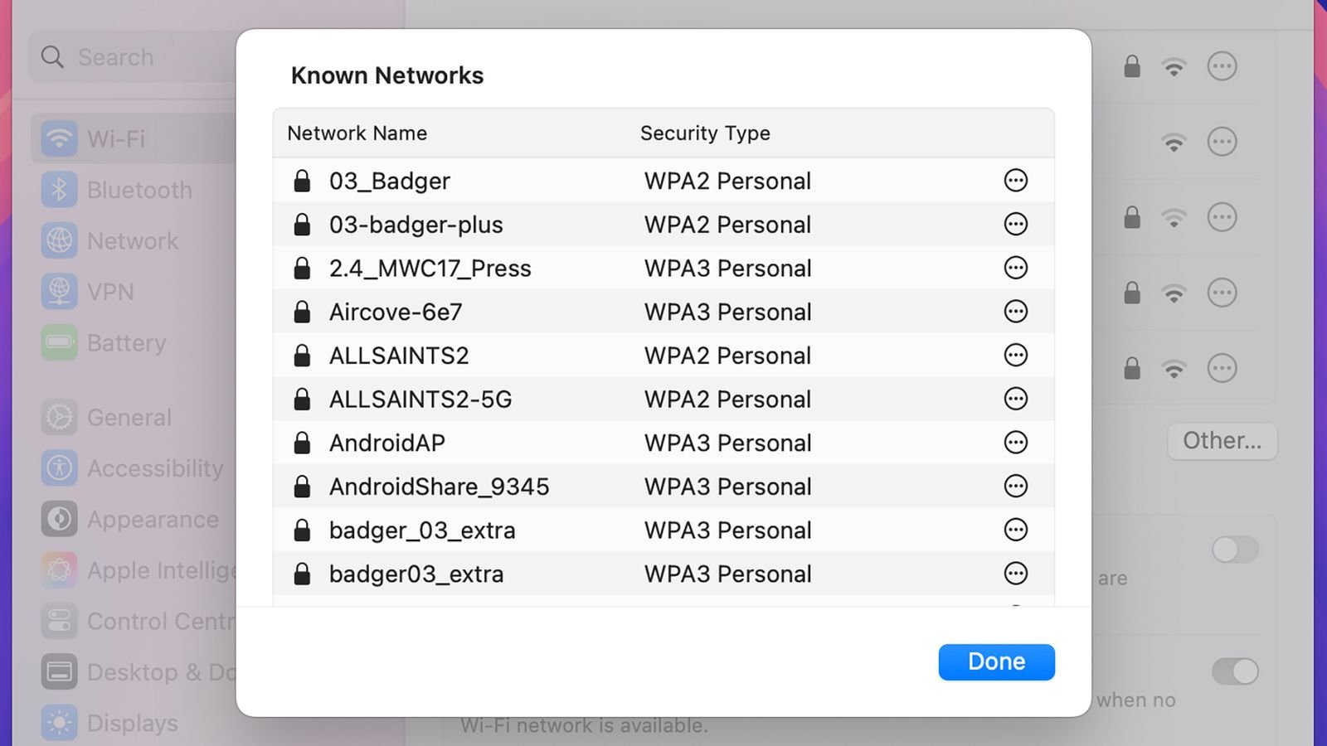Select Wi-Fi in the sidebar

(x=115, y=138)
